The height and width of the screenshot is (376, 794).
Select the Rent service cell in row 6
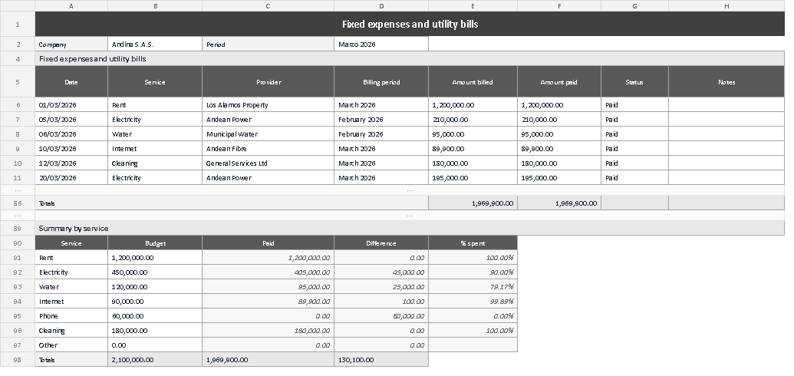pos(155,105)
